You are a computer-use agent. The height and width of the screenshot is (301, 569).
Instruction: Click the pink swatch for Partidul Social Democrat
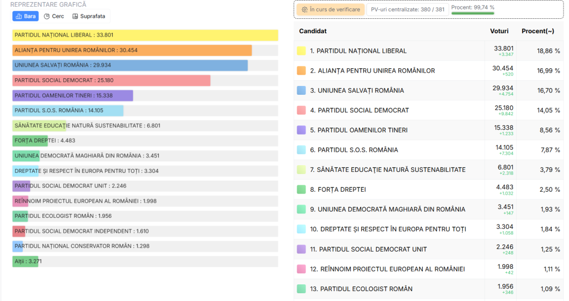[x=301, y=110]
